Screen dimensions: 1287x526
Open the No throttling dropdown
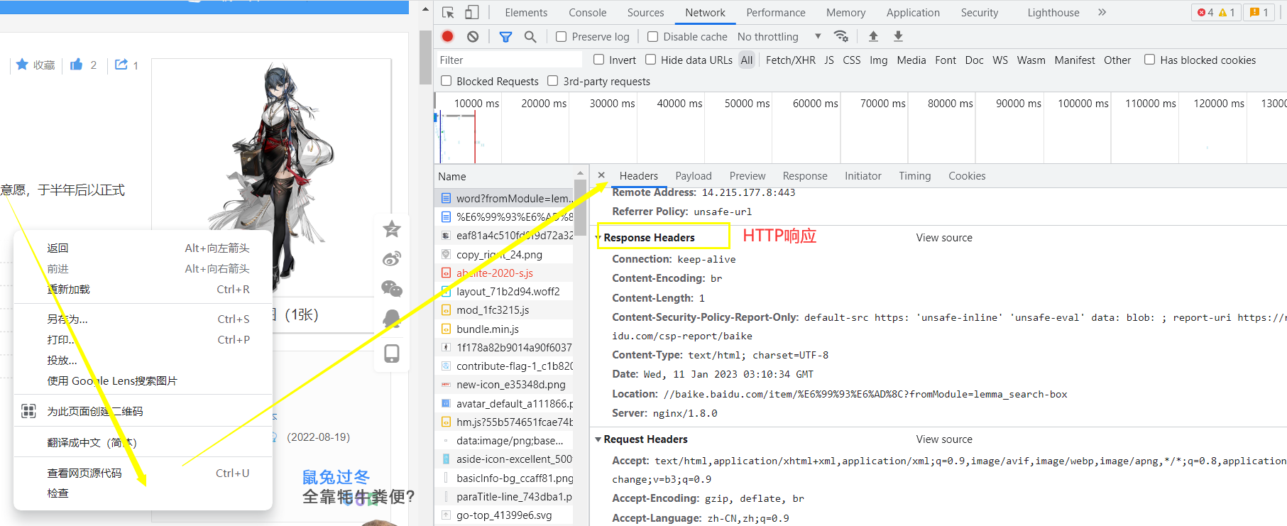point(779,36)
